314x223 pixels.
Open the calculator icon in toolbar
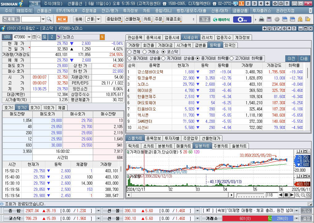269,19
